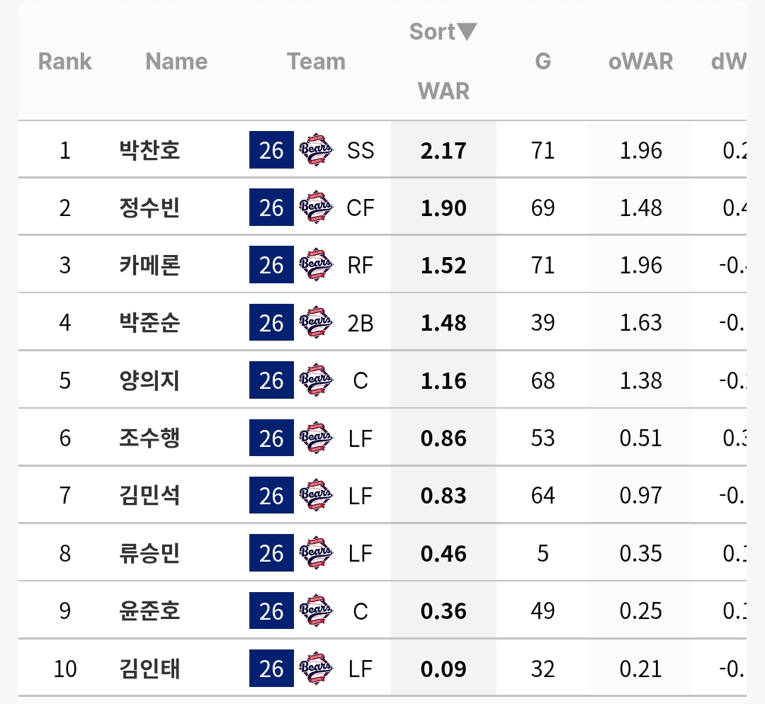Click Bears team logo in 박찬호 row

pos(316,149)
